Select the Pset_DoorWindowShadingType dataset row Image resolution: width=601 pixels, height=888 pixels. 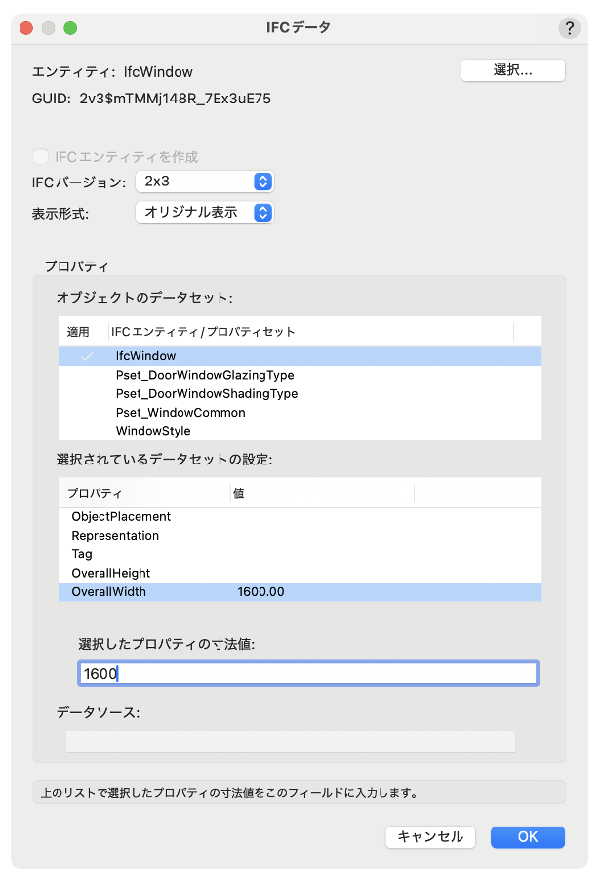[x=207, y=393]
